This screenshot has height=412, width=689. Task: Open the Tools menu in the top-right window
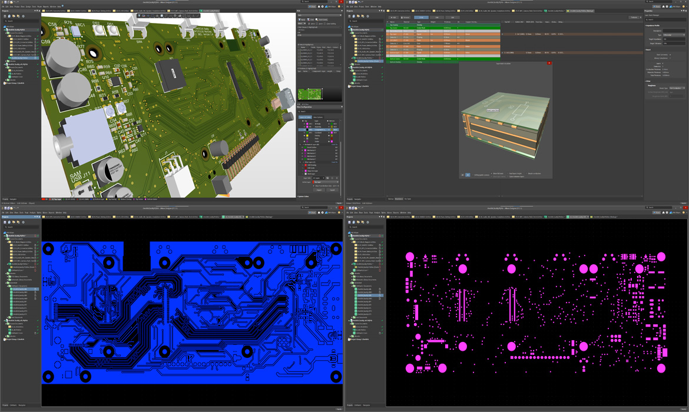pyautogui.click(x=367, y=6)
